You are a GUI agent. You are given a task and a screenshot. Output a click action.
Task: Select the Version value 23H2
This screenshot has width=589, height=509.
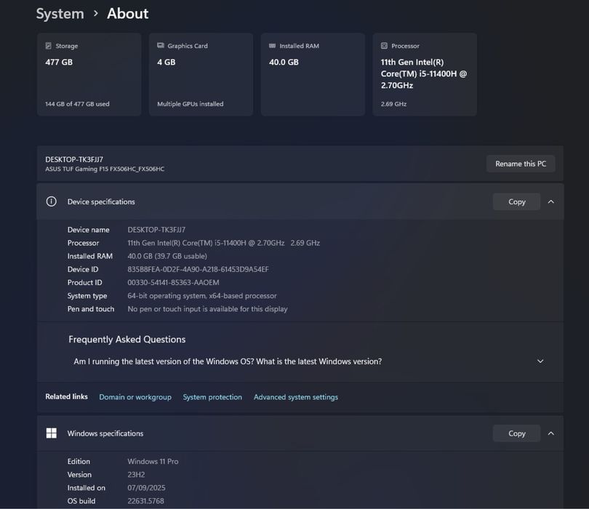[x=136, y=474]
